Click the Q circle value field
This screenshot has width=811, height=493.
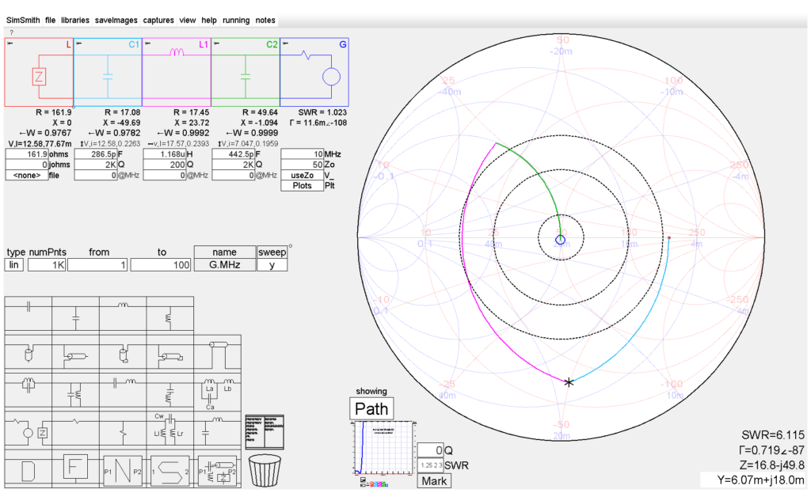430,450
